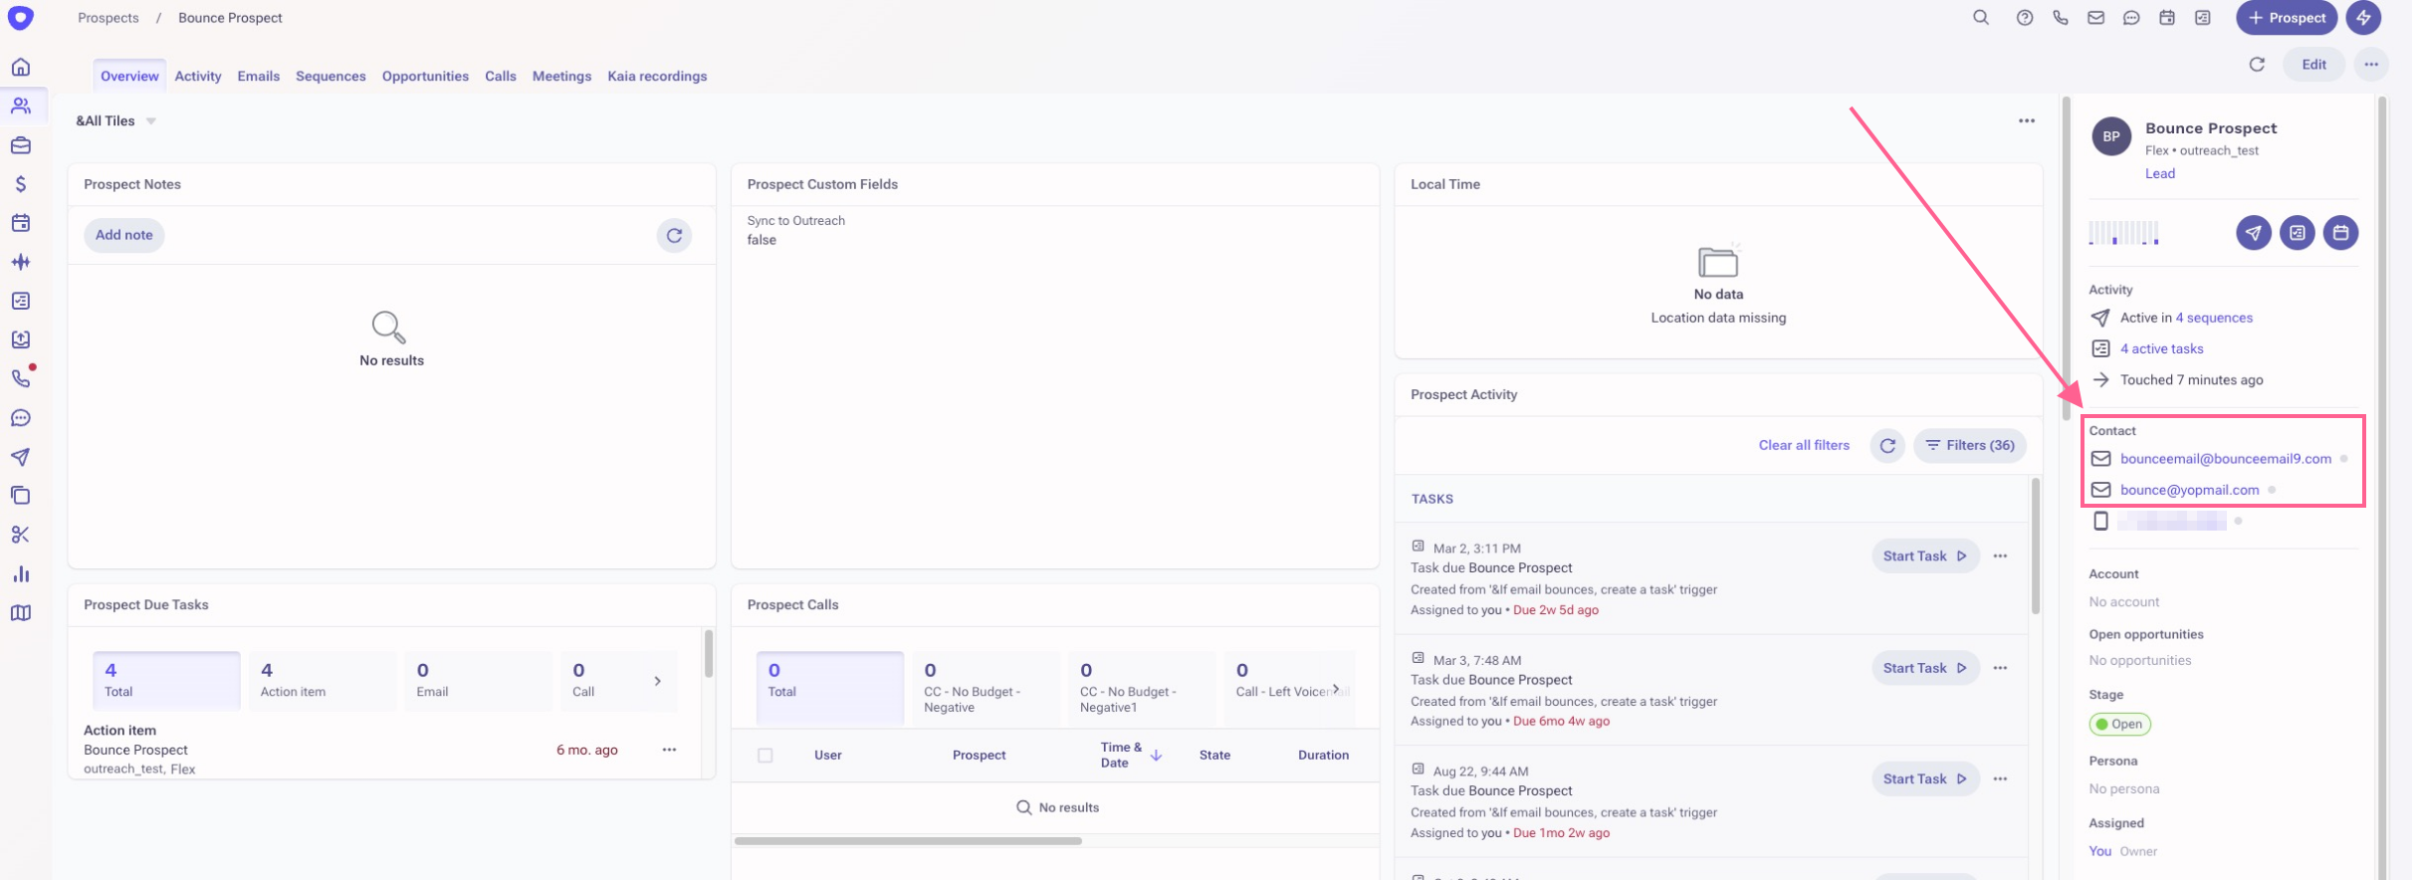Click the Prospect Activity tasks list scrollbar
This screenshot has height=880, width=2412.
pos(2036,547)
